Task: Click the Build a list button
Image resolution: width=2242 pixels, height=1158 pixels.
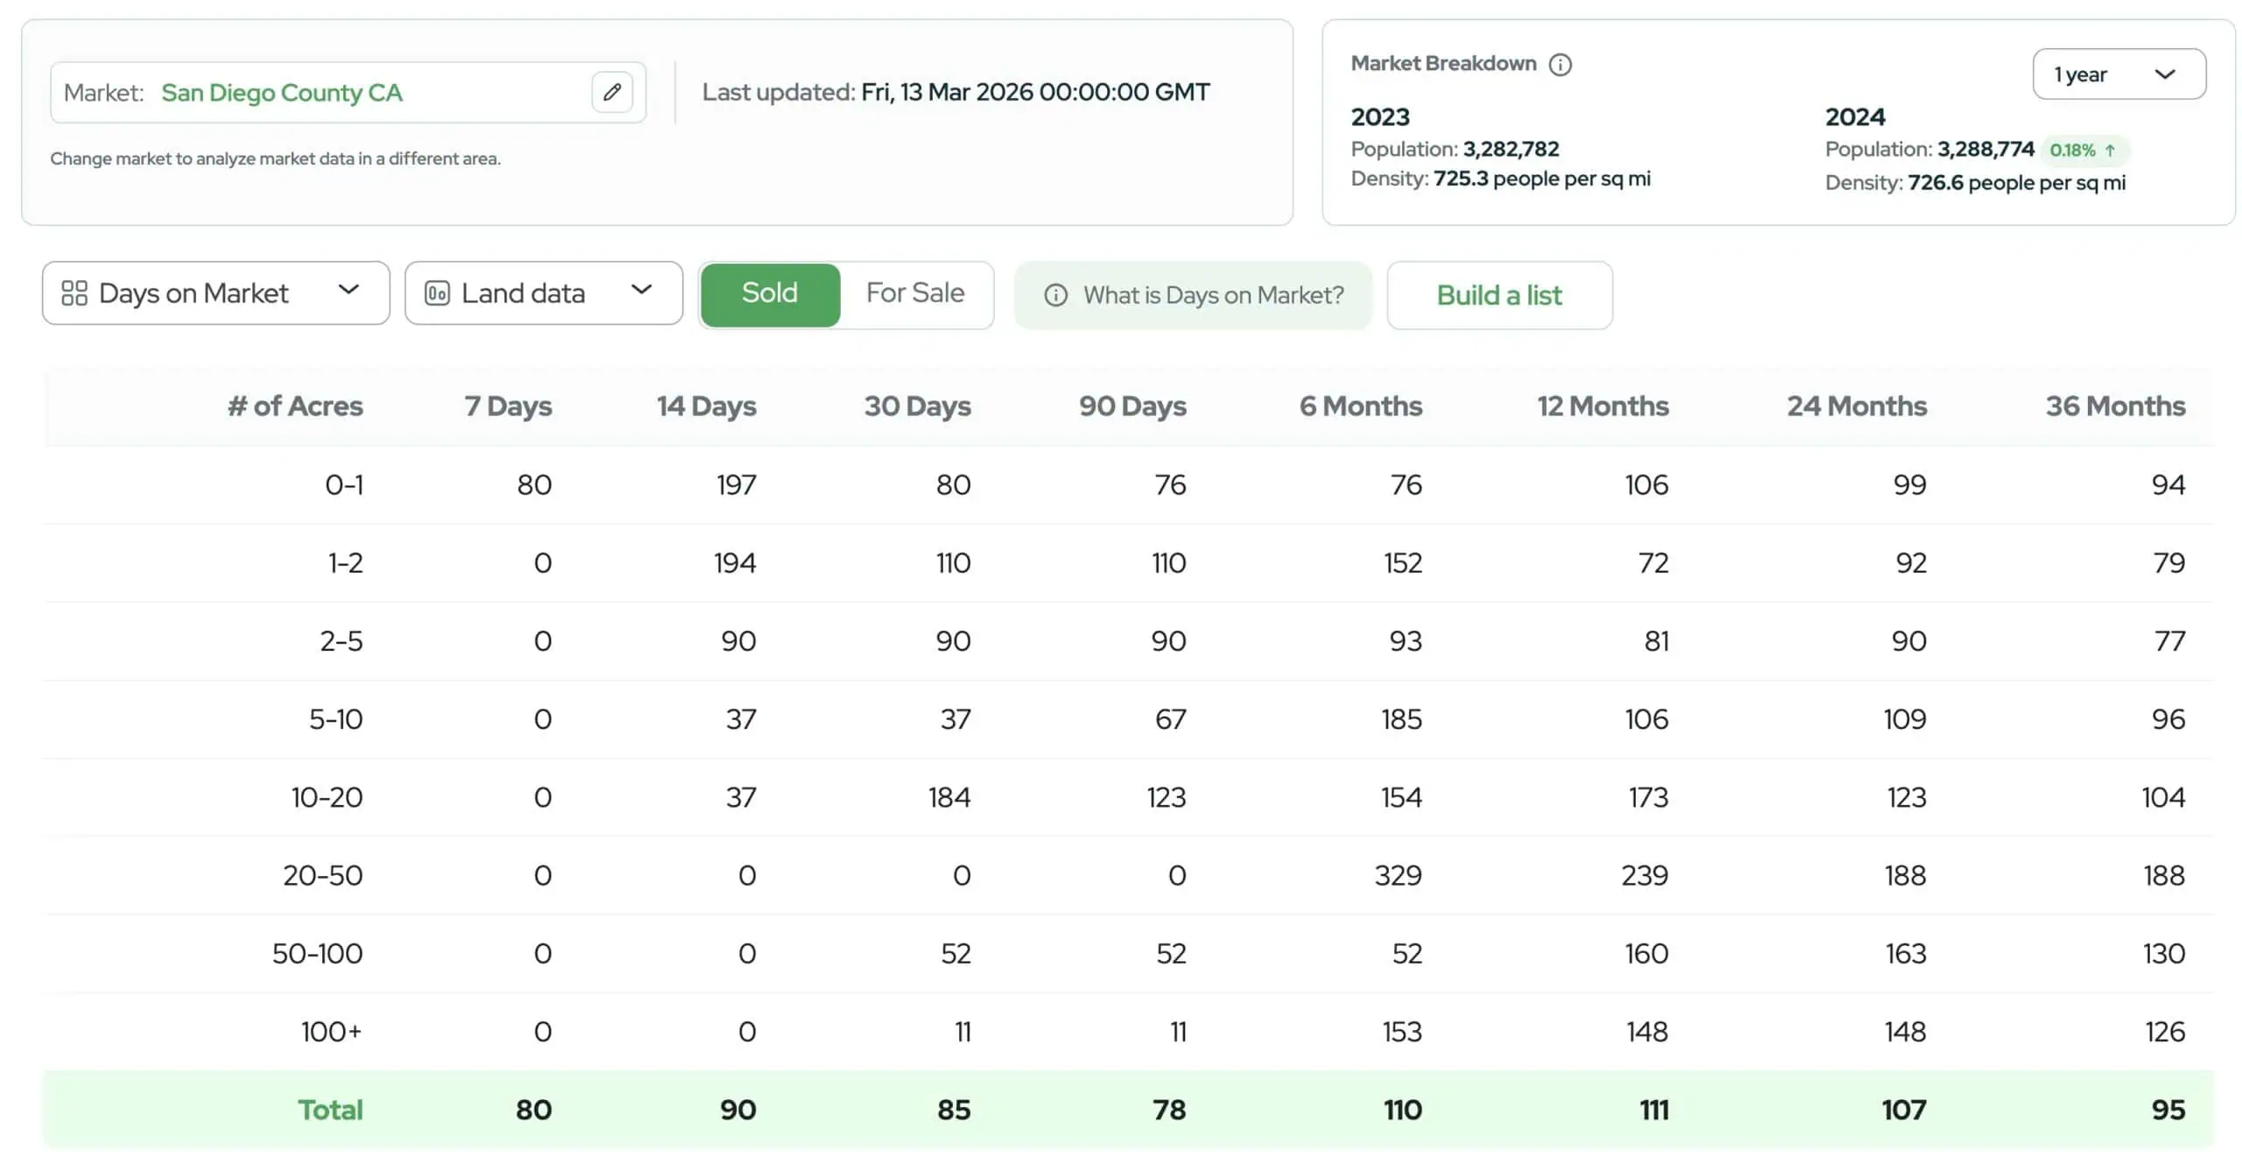Action: (1498, 295)
